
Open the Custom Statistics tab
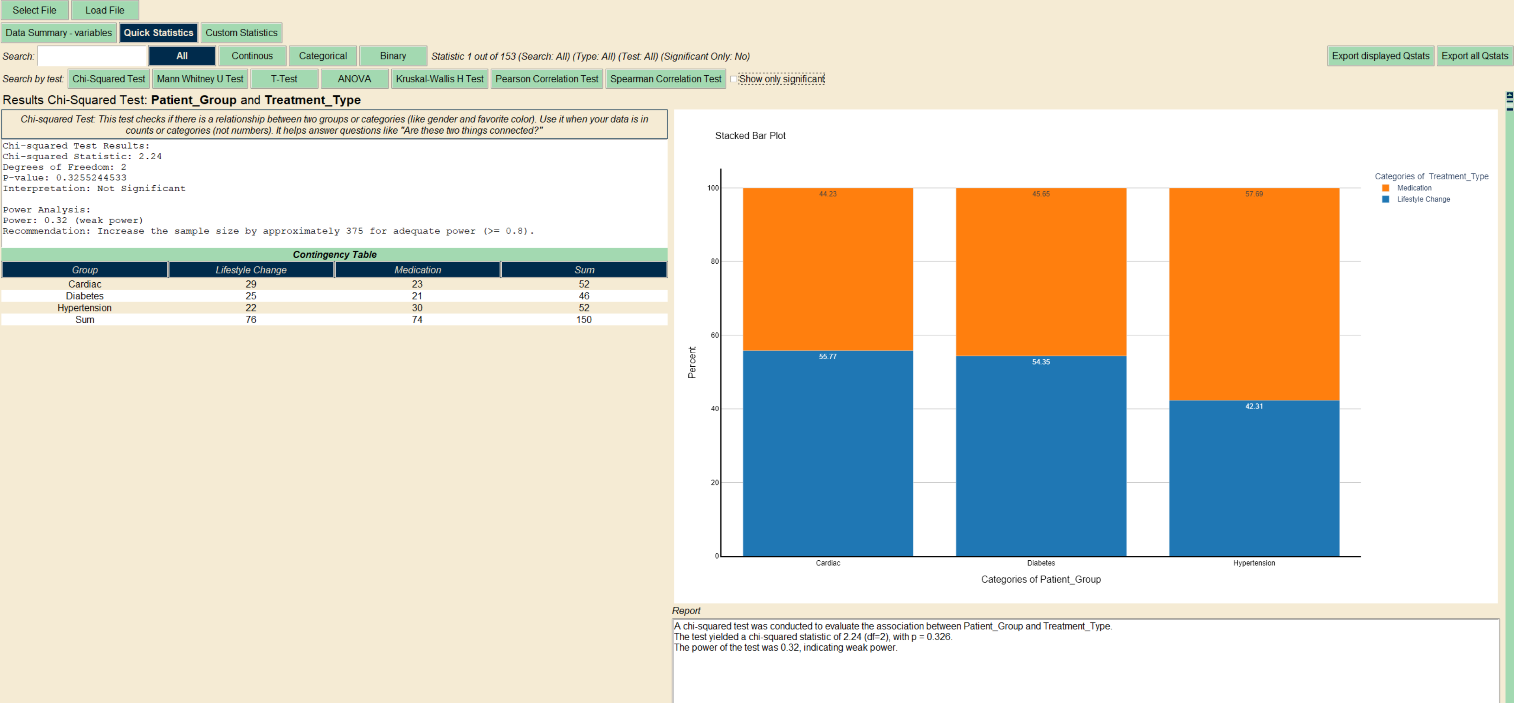point(241,33)
